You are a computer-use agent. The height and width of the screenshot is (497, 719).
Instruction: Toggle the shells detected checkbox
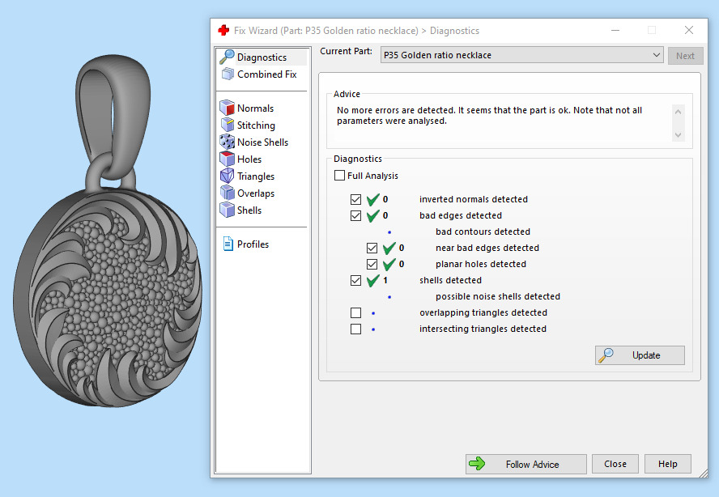click(x=355, y=280)
